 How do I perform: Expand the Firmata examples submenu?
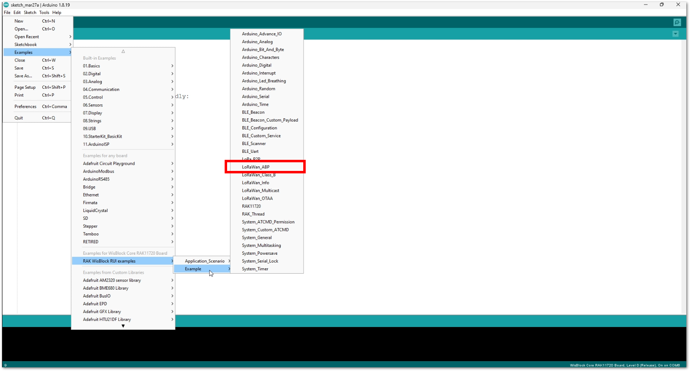[x=123, y=203]
